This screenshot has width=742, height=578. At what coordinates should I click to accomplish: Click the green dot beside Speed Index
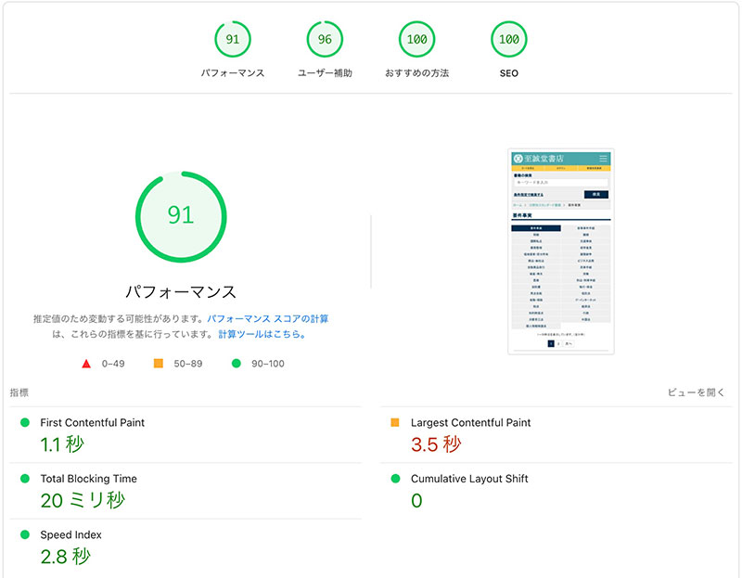[25, 534]
